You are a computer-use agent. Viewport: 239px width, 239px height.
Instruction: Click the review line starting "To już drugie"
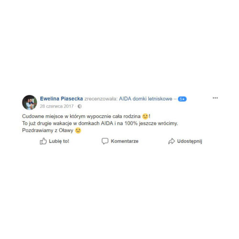click(x=100, y=123)
